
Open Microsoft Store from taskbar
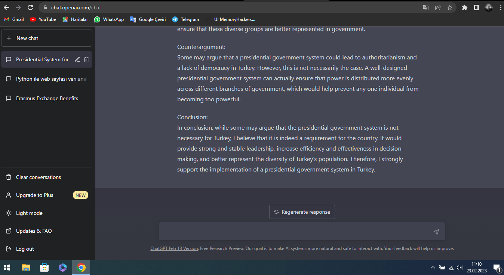coord(44,268)
